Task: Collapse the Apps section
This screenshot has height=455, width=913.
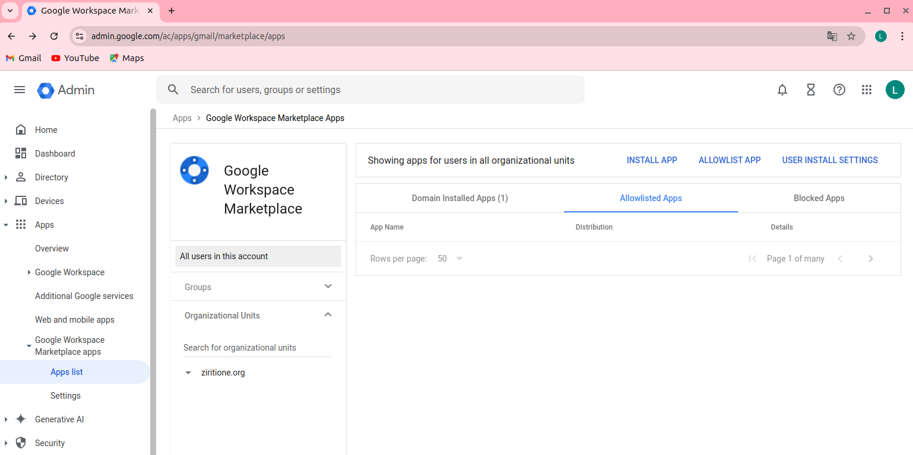Action: pyautogui.click(x=6, y=225)
